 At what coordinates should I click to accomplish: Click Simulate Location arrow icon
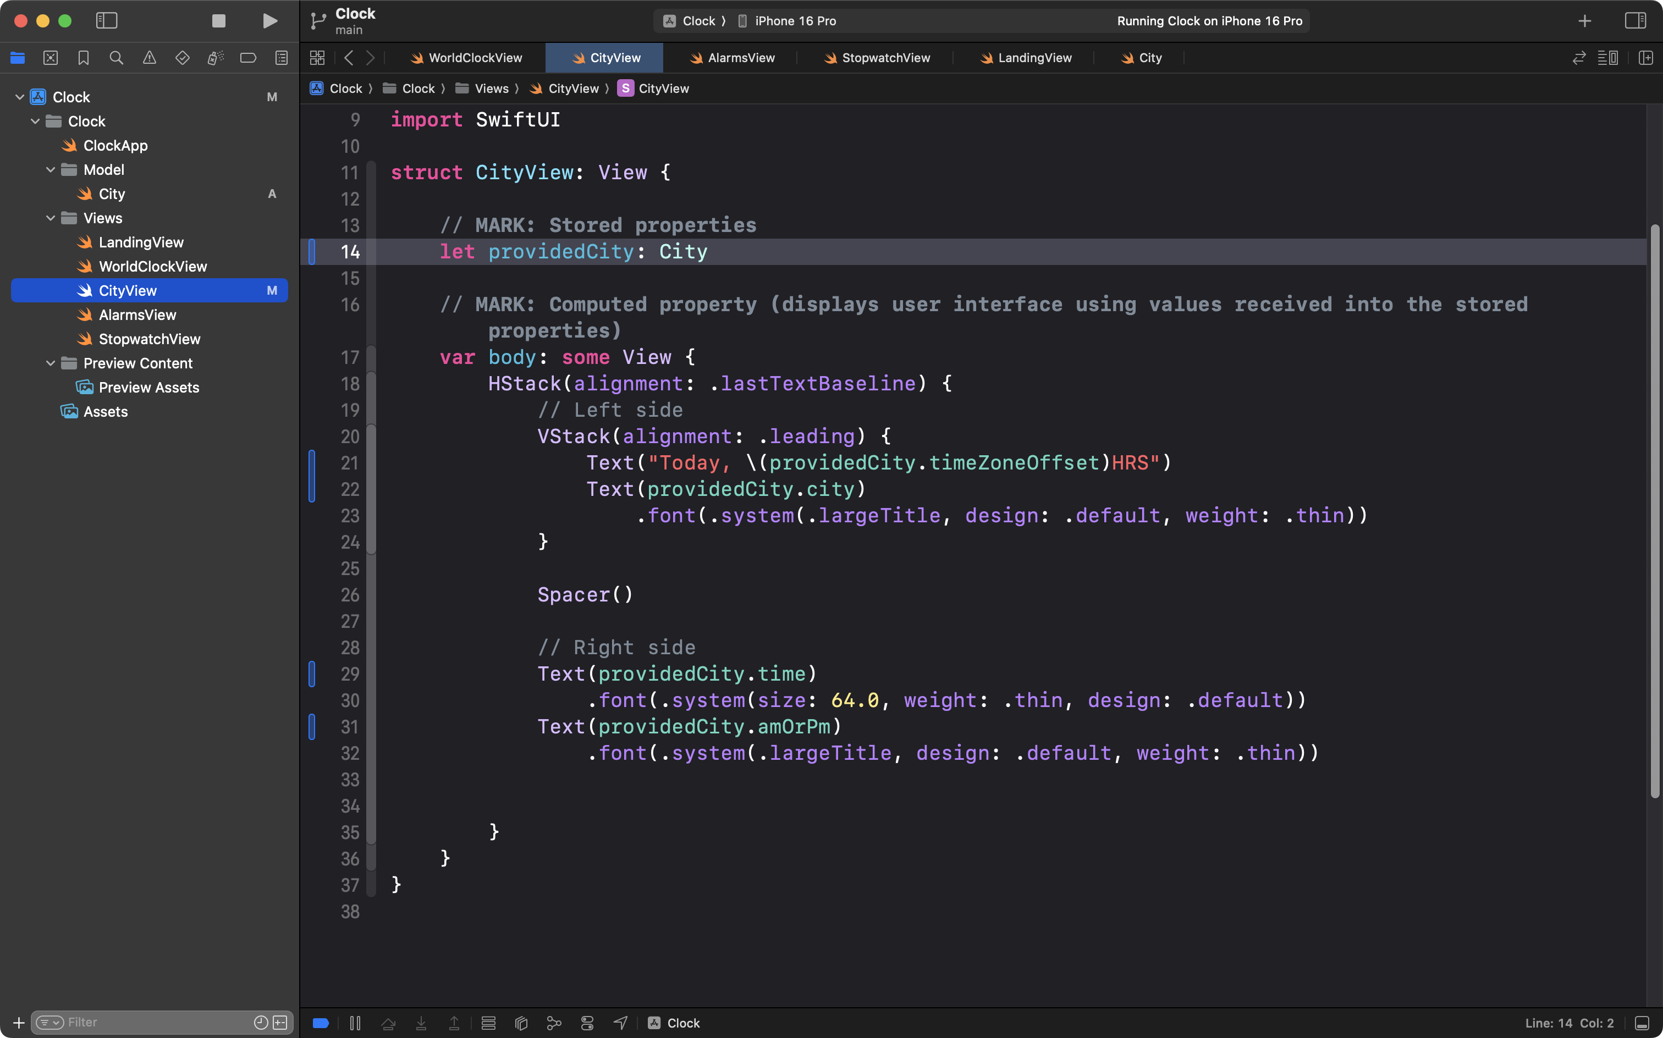(x=620, y=1023)
